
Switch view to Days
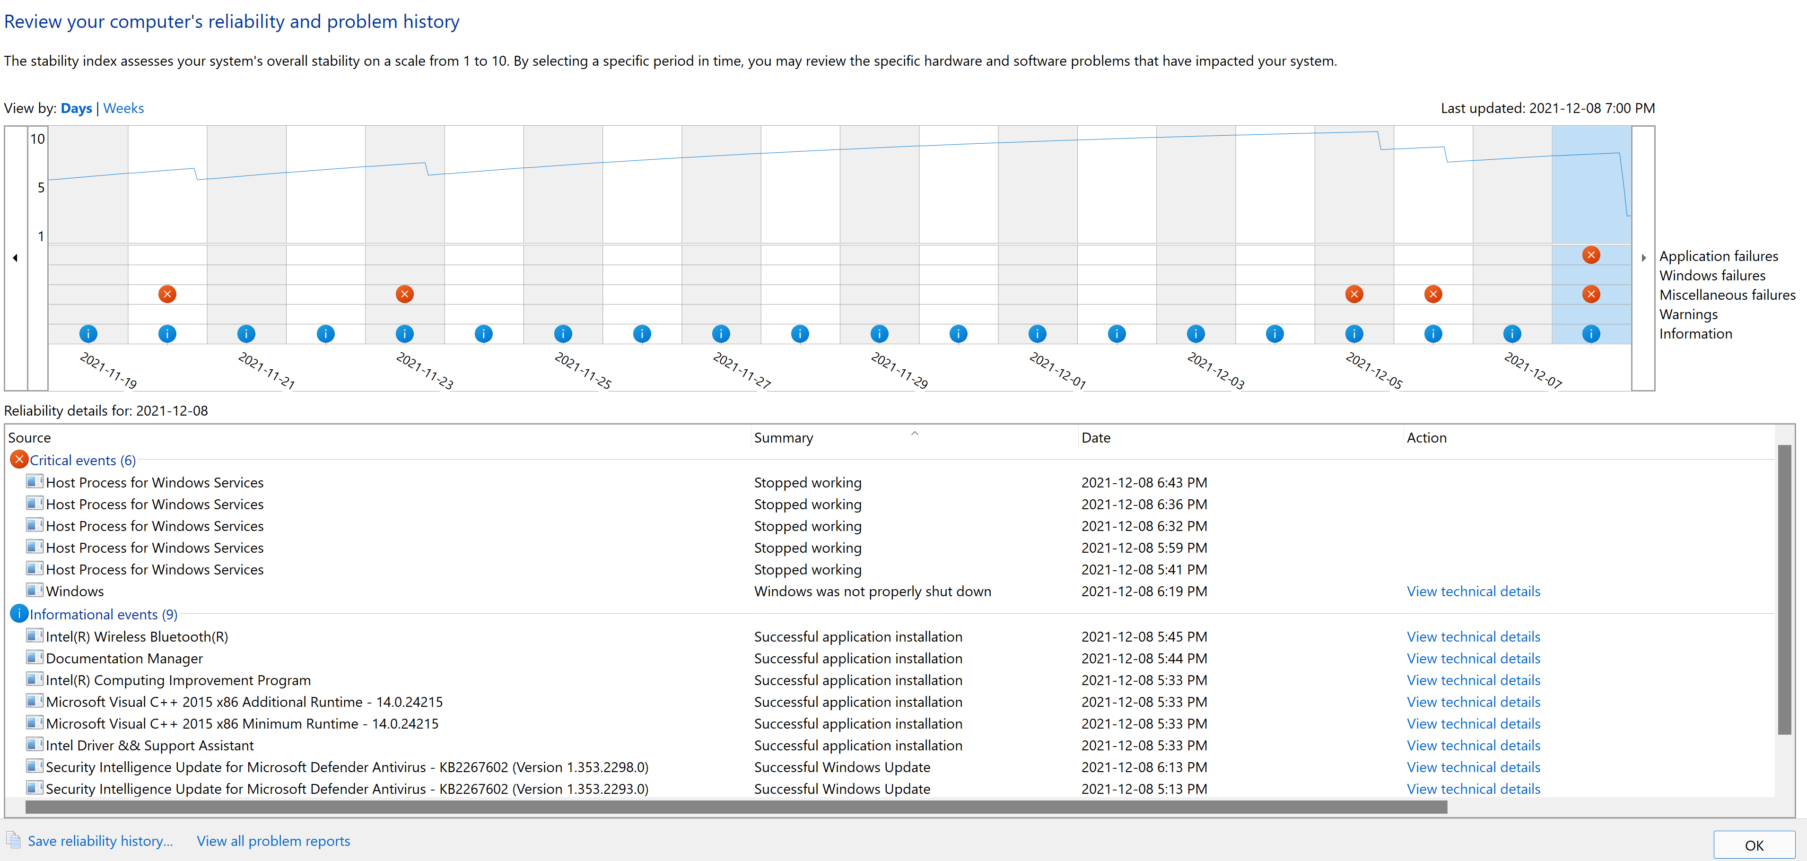pyautogui.click(x=76, y=108)
